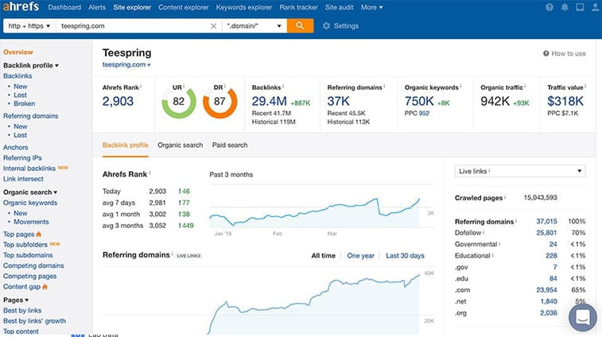602x337 pixels.
Task: Open Content explorer in top navigation
Action: (x=184, y=7)
